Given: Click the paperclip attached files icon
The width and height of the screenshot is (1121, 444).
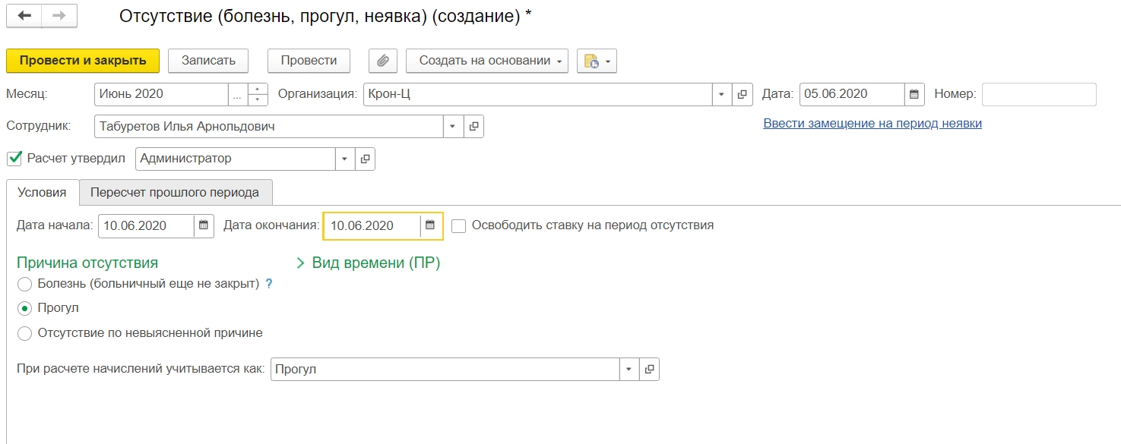Looking at the screenshot, I should tap(382, 61).
